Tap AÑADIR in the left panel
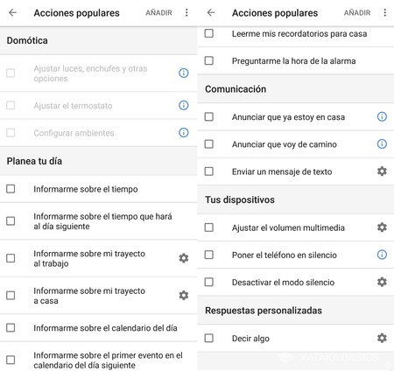Viewport: 394px width, 371px height. [x=158, y=13]
